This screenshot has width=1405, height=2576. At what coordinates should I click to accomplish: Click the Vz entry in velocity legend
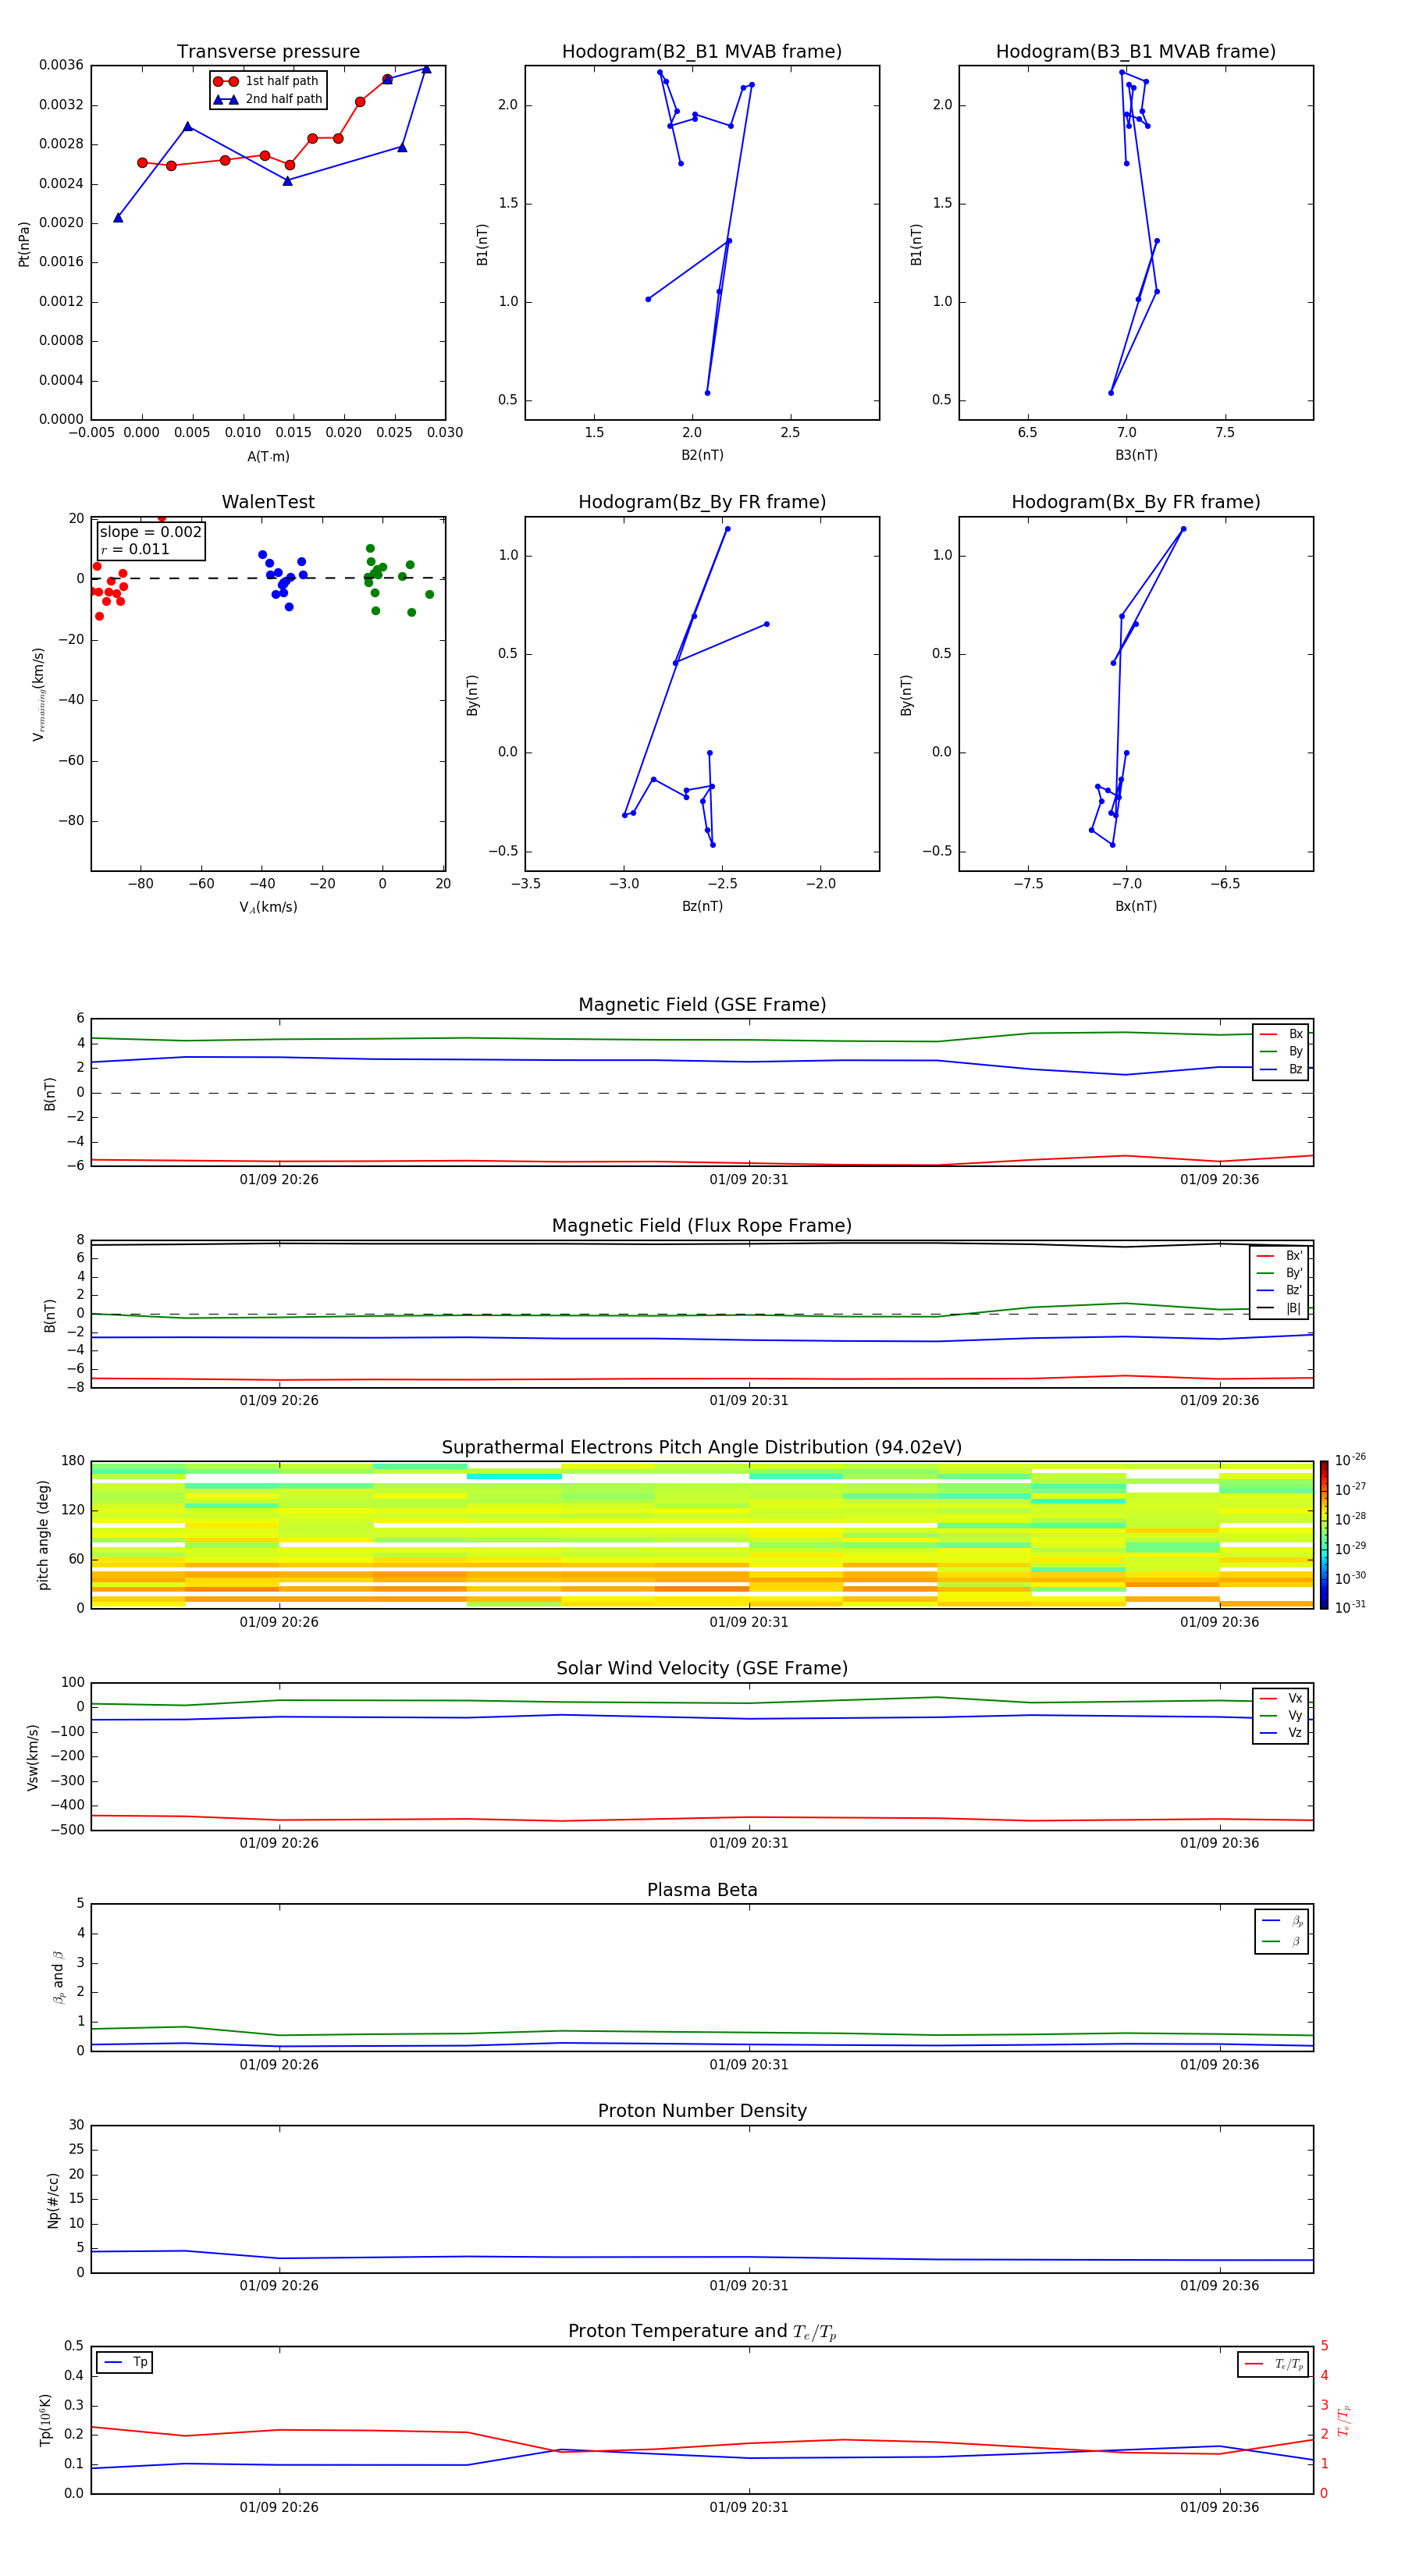click(x=1282, y=1733)
